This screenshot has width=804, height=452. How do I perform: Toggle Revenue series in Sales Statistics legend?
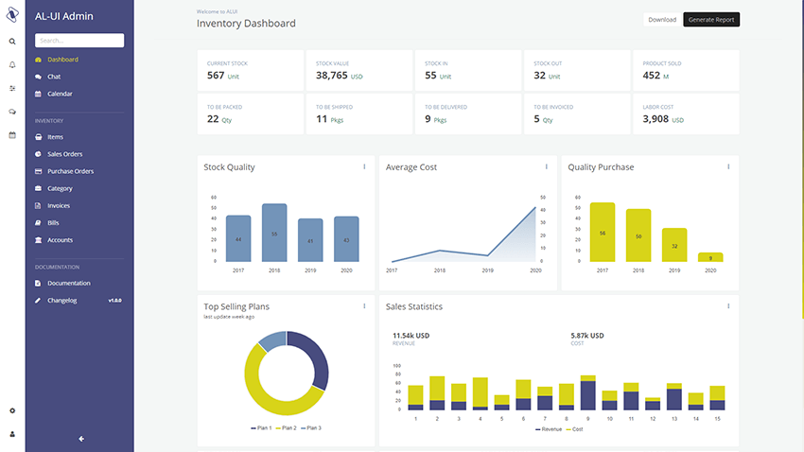(x=549, y=428)
